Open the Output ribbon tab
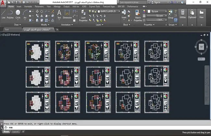211x136 pixels. point(67,6)
